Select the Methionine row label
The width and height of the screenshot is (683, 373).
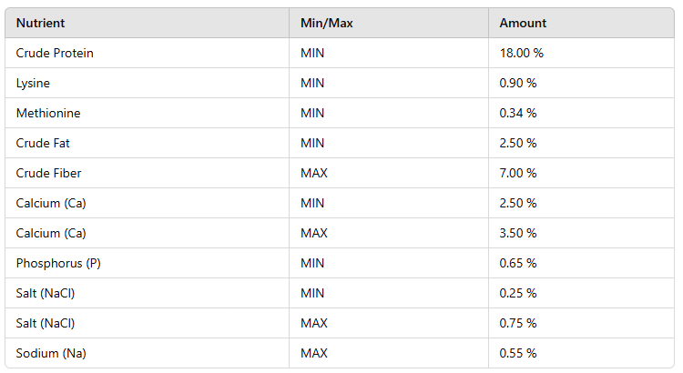[x=48, y=113]
